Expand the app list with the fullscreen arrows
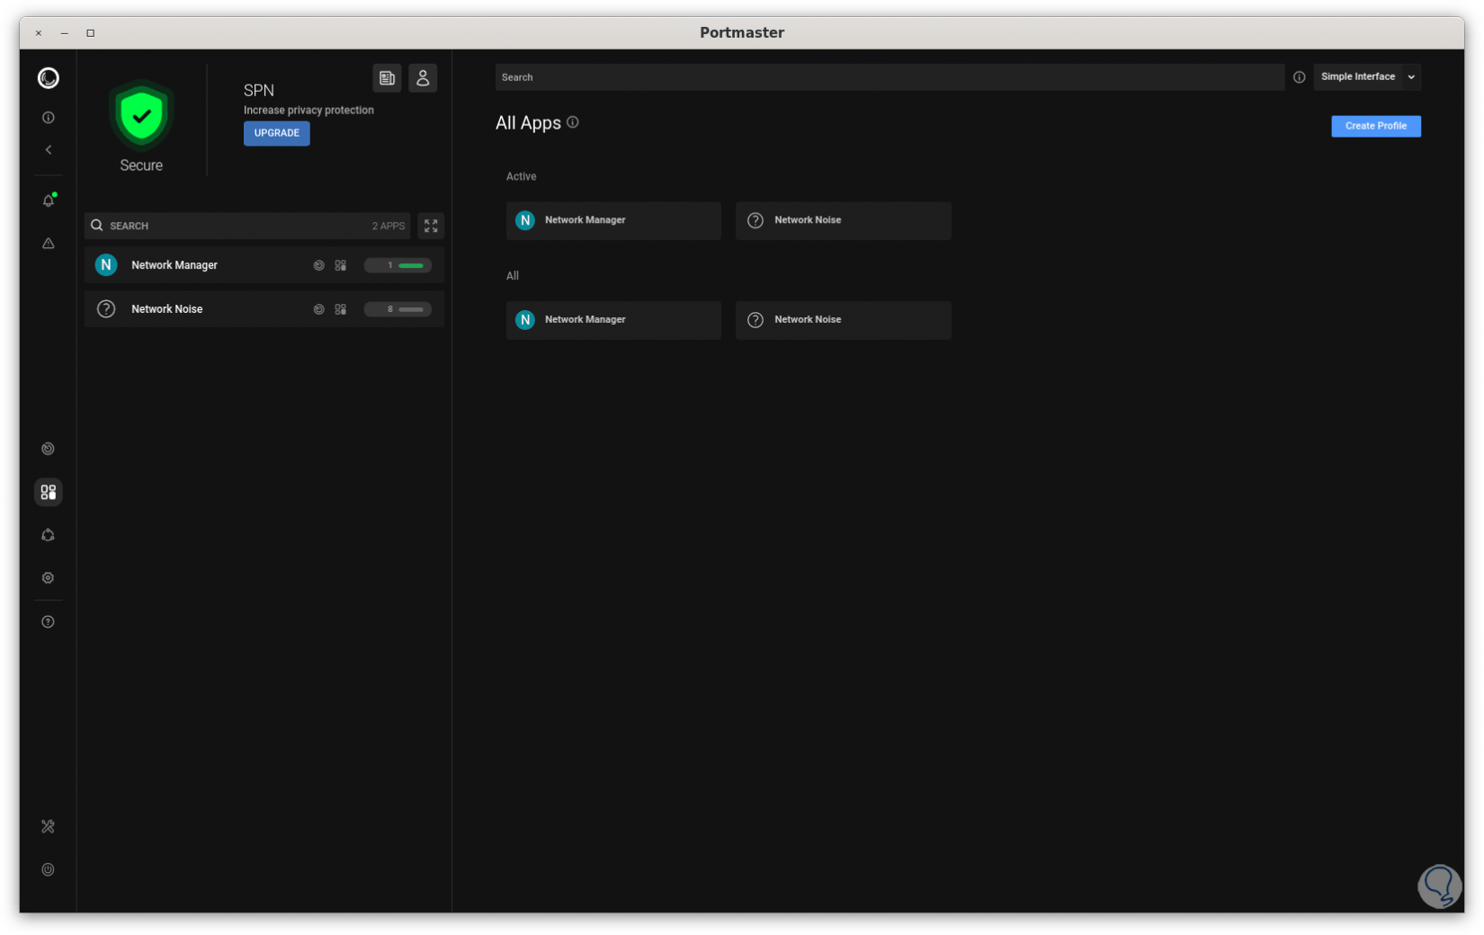 click(x=431, y=226)
